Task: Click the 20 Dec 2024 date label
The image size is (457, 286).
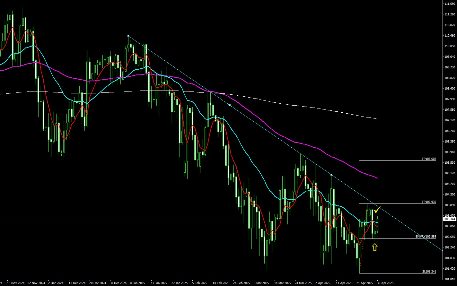Action: point(98,283)
